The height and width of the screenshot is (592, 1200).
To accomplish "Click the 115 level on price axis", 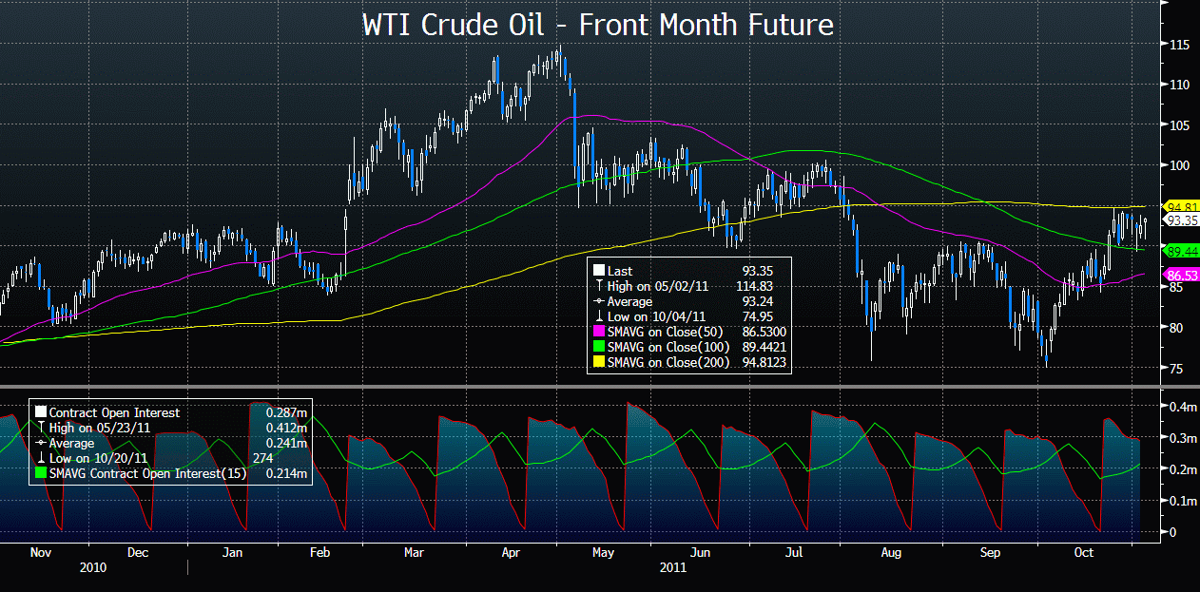I will [x=1181, y=45].
